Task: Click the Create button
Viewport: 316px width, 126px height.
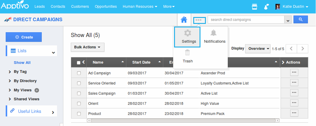Action: [x=24, y=37]
